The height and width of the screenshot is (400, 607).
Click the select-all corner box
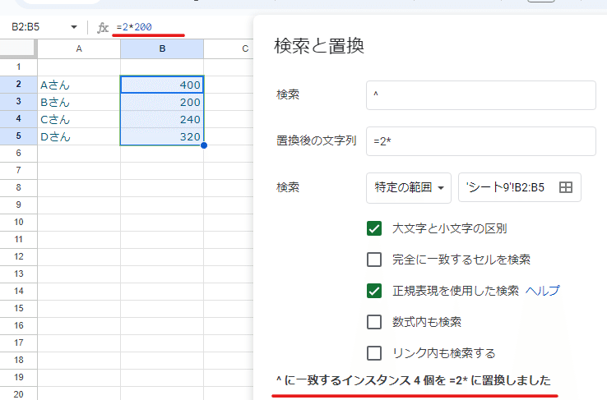point(17,48)
